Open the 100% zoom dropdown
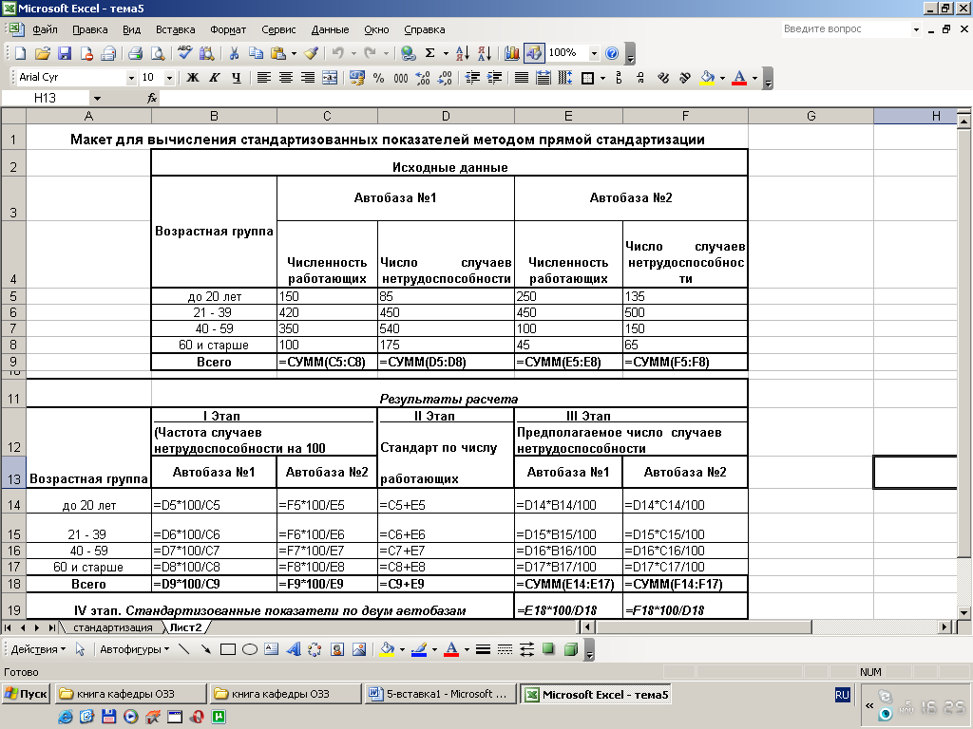The image size is (973, 729). click(594, 53)
